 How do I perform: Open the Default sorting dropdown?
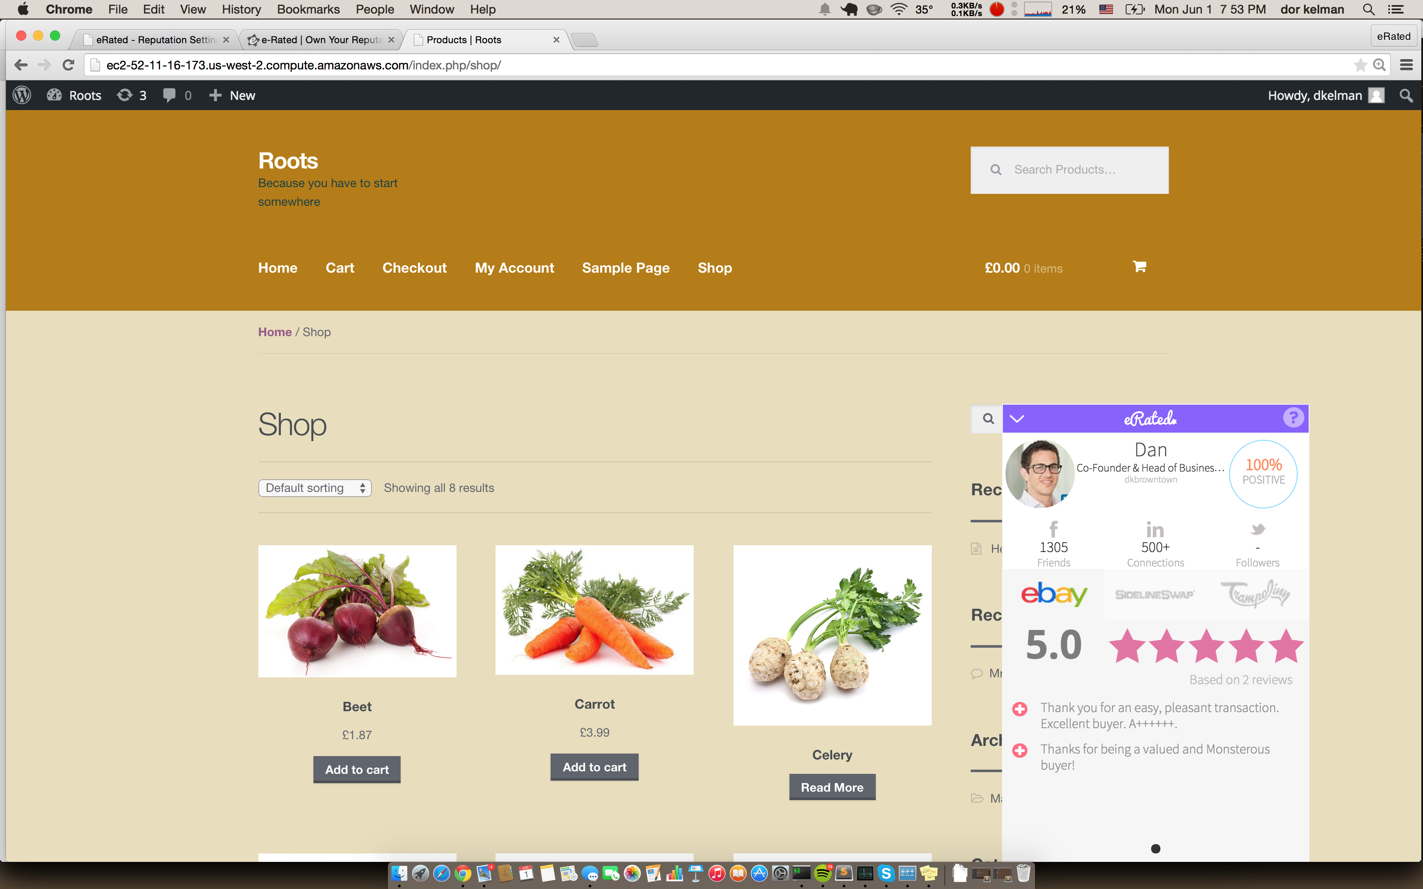(315, 488)
